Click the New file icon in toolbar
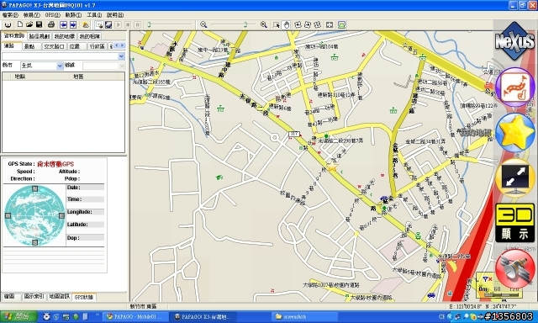 [20, 24]
